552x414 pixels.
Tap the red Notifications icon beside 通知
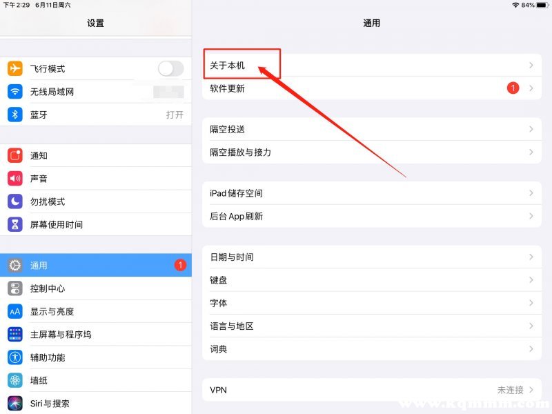(x=14, y=155)
